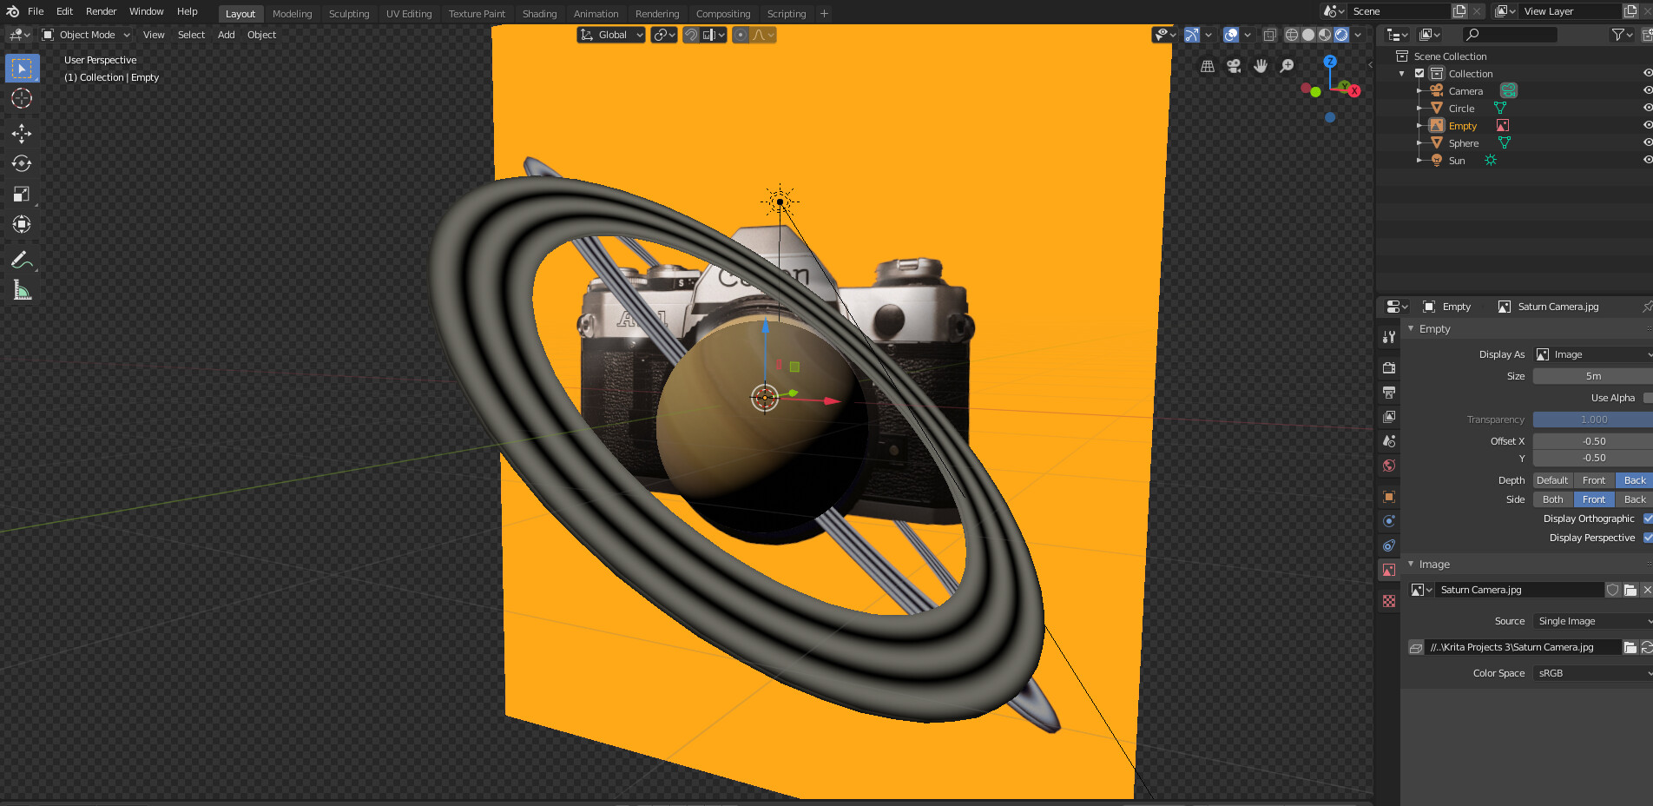
Task: Switch to the UV Editing workspace tab
Action: [409, 14]
